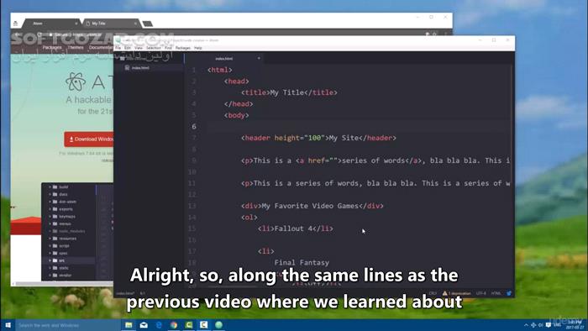The height and width of the screenshot is (331, 588).
Task: Open the Packages menu in Atom
Action: pos(182,48)
